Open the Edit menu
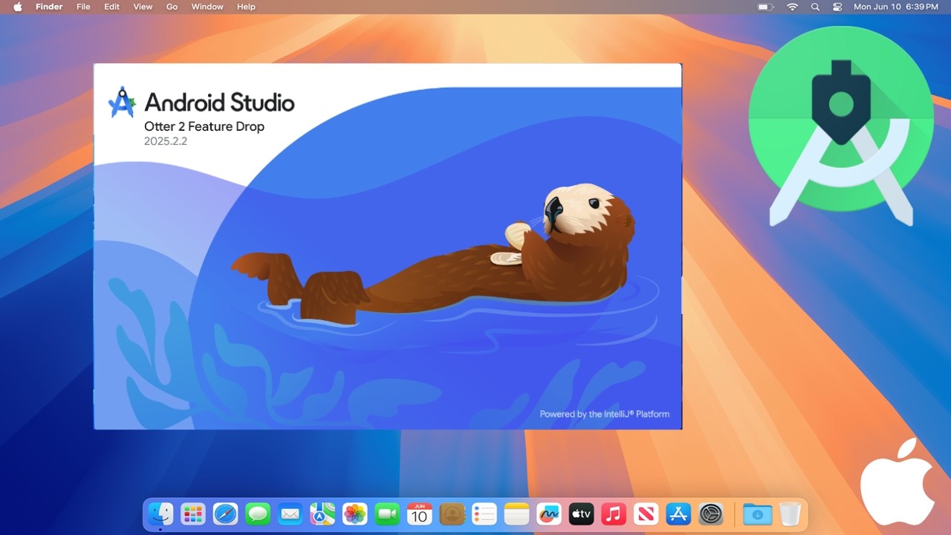This screenshot has width=951, height=535. (x=111, y=7)
